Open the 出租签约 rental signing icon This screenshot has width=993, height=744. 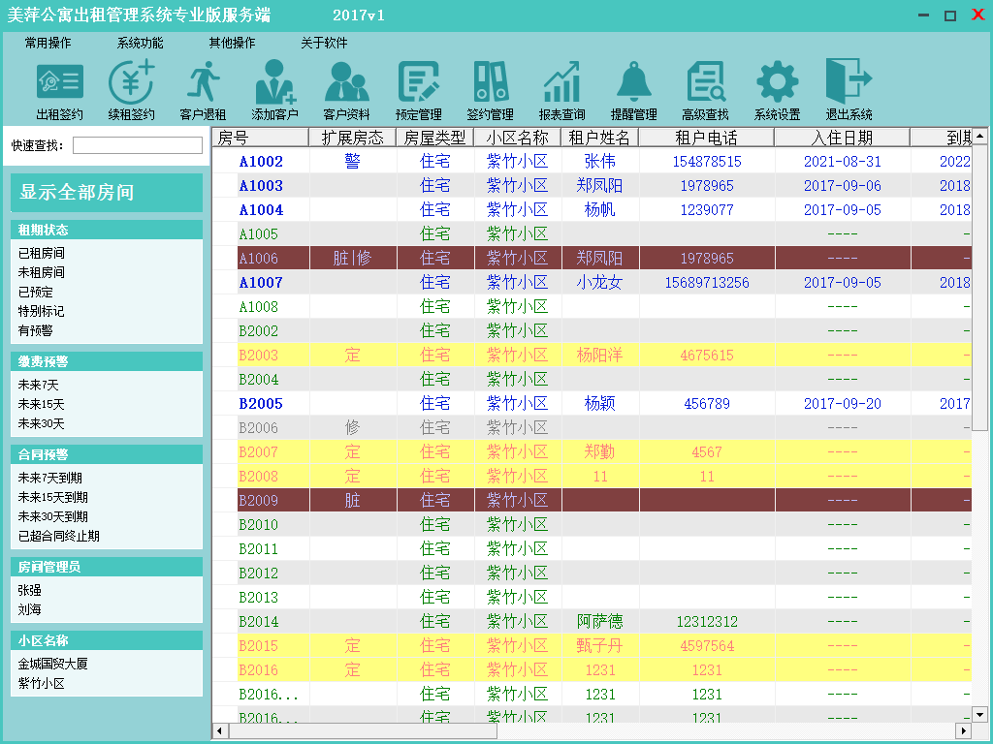pos(59,84)
